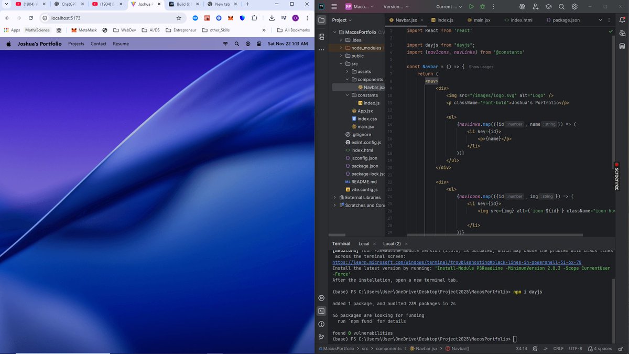Click Projects link in portfolio navbar
Image resolution: width=629 pixels, height=354 pixels.
click(76, 44)
